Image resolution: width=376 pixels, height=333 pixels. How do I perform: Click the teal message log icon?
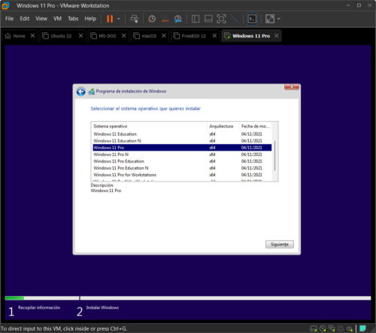[362, 328]
